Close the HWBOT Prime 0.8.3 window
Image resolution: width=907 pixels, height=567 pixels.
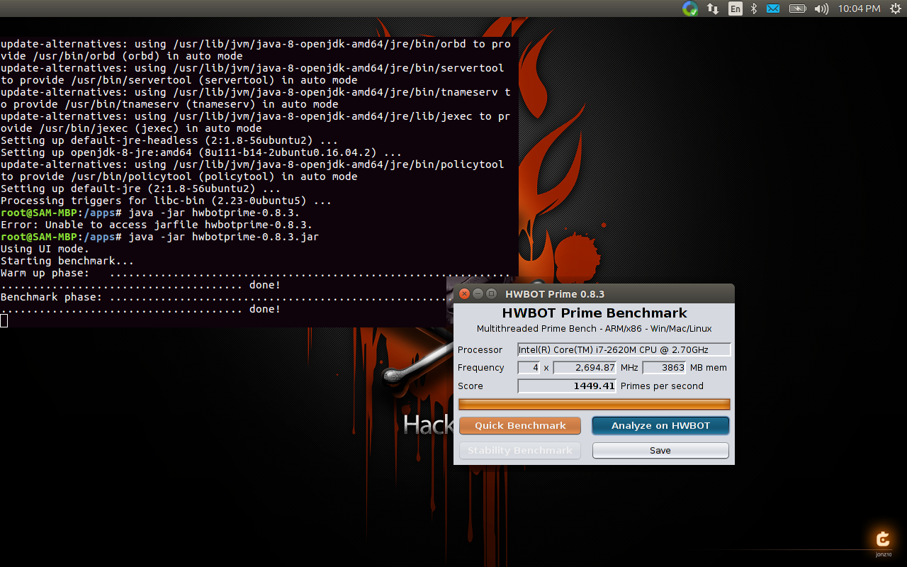pyautogui.click(x=464, y=293)
